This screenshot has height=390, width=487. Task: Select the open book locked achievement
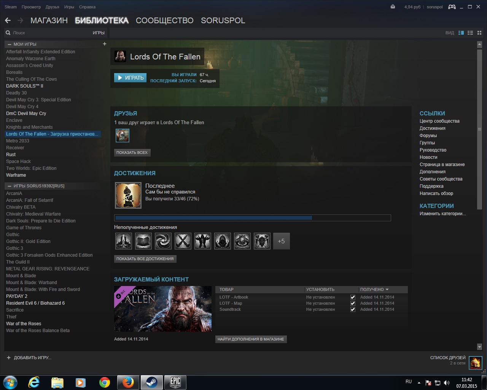pyautogui.click(x=143, y=241)
